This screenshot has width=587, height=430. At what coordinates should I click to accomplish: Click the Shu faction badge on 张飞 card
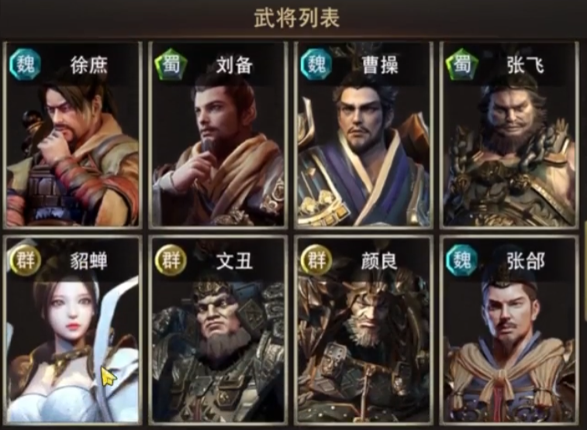tap(462, 64)
